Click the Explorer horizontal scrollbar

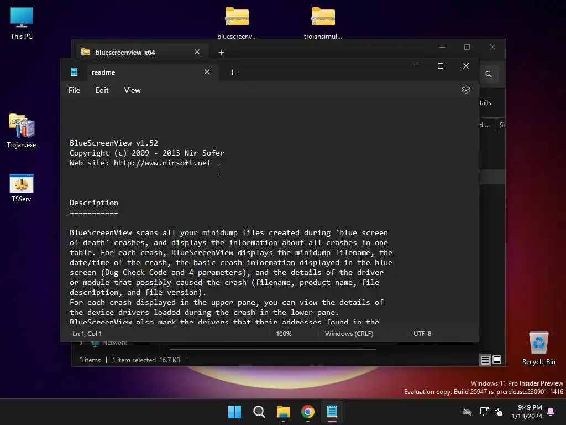272,349
